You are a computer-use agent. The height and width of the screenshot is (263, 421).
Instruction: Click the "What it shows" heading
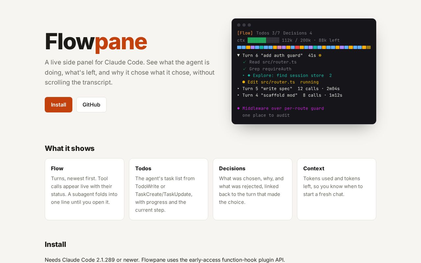tap(70, 148)
